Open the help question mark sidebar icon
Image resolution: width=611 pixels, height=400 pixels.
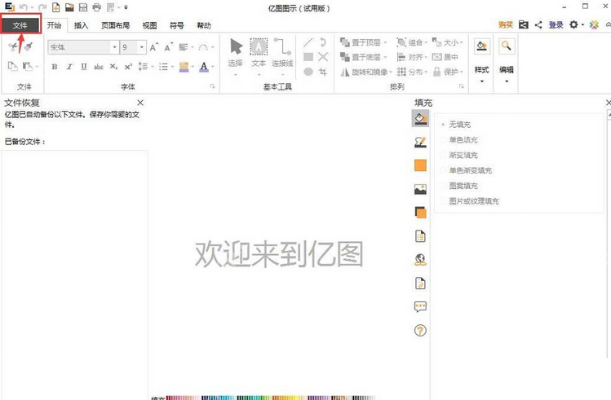[420, 331]
